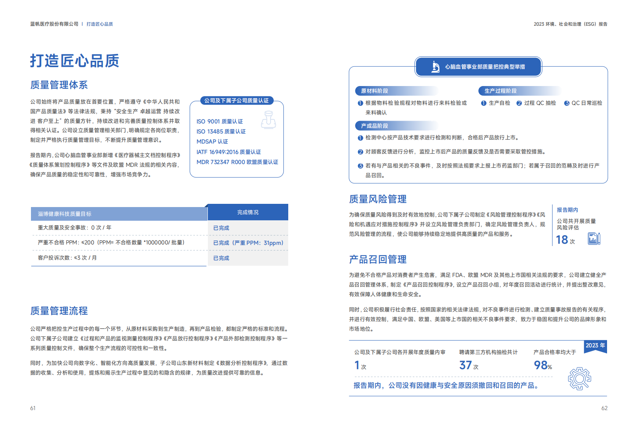
Task: Click the gear icon near 98%
Action: point(579,378)
